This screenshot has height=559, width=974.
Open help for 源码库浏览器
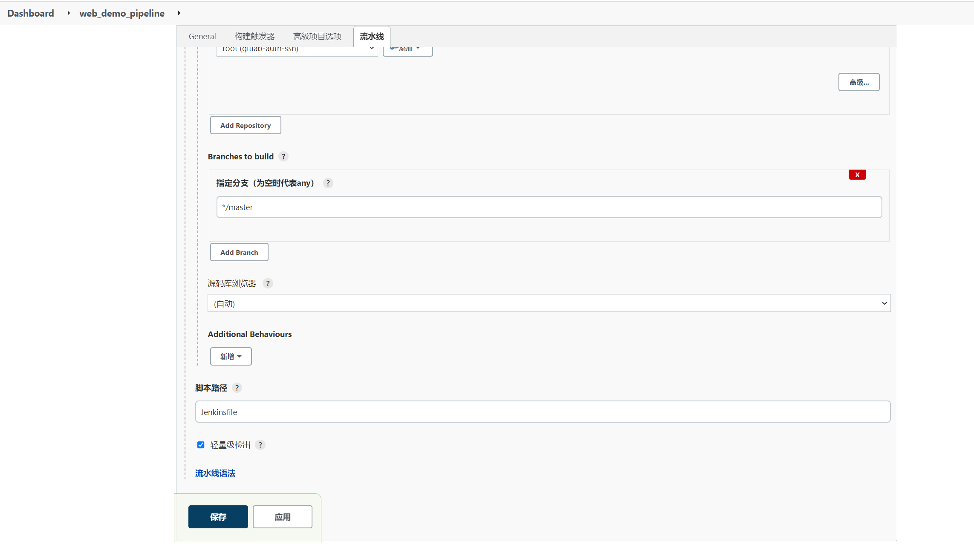pyautogui.click(x=268, y=283)
